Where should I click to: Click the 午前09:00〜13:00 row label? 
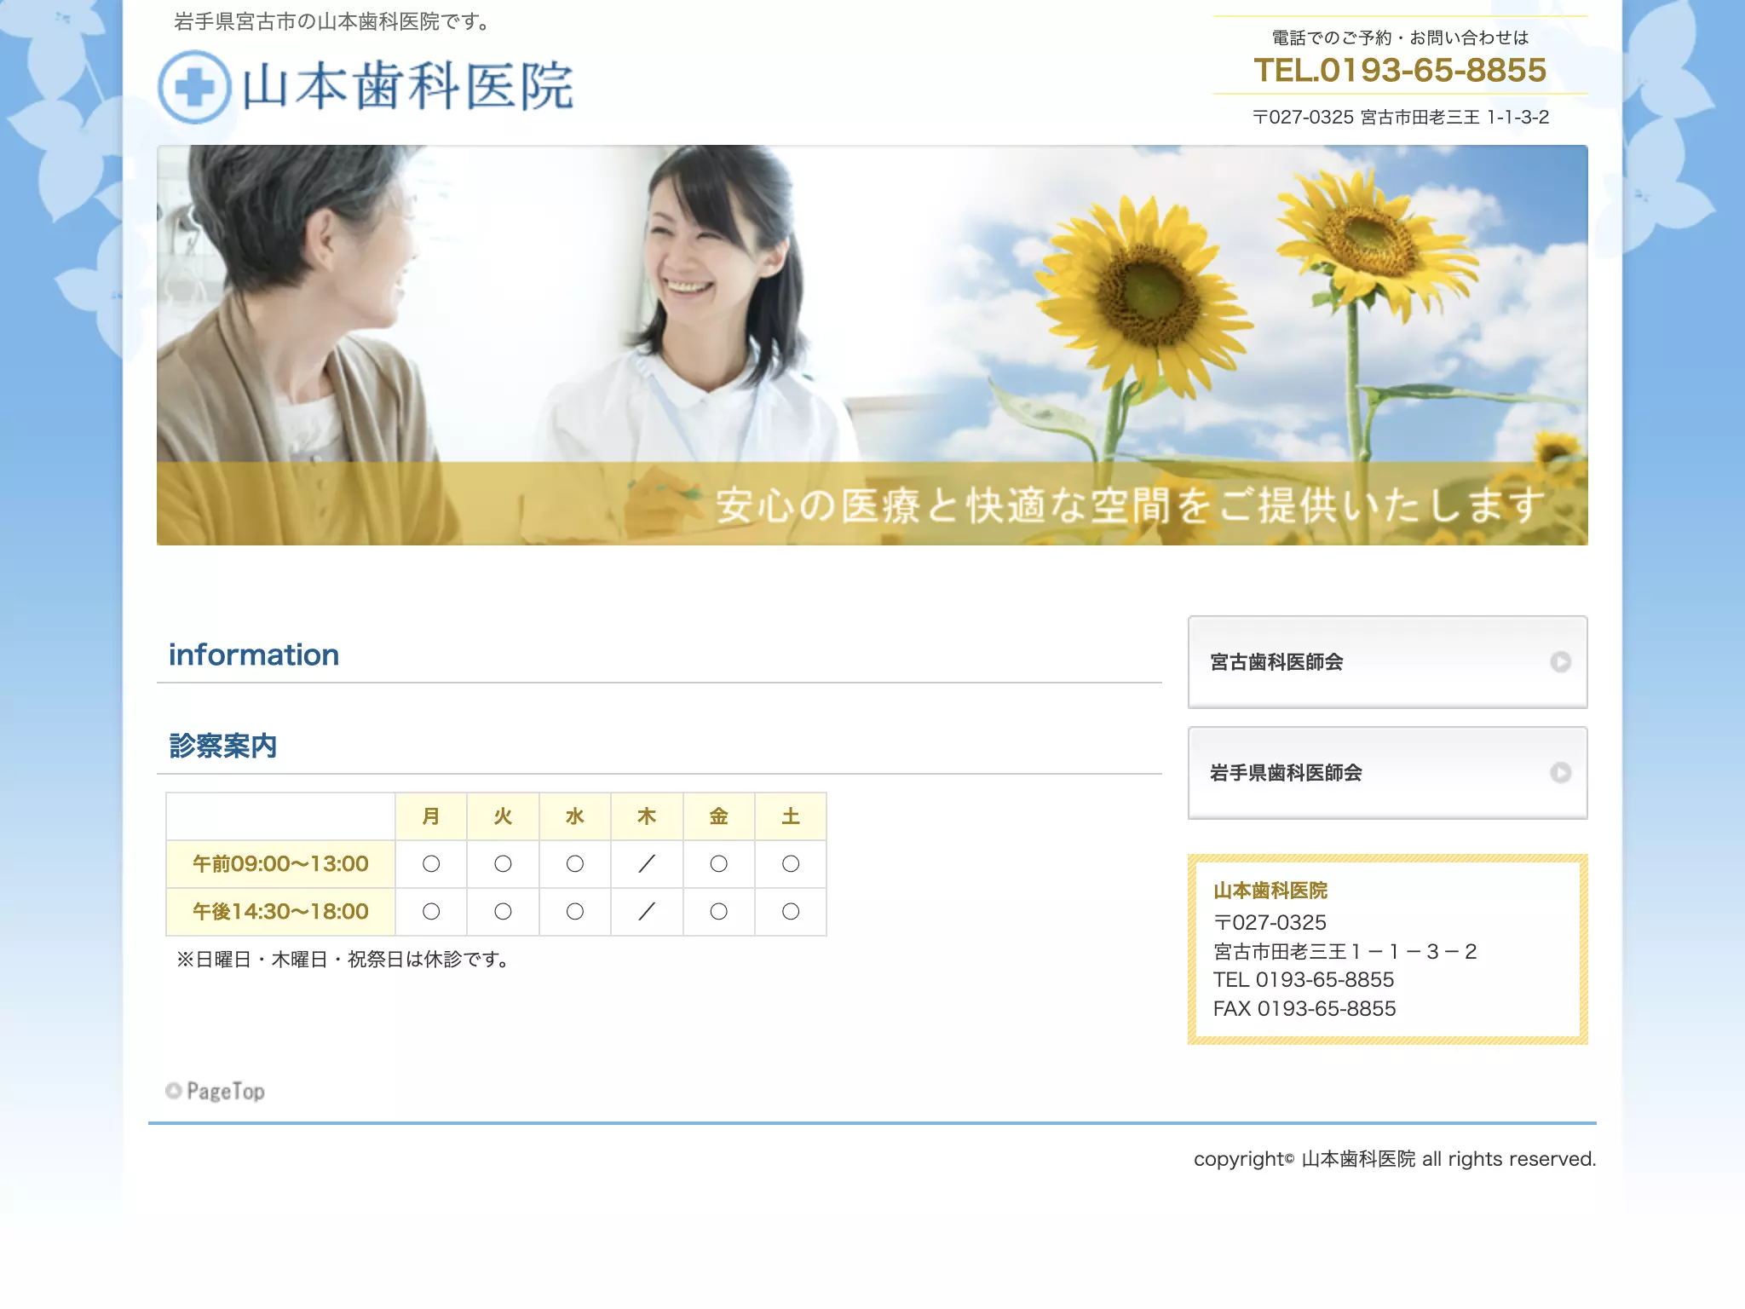[280, 864]
